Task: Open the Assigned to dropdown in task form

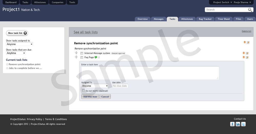Action: (x=95, y=86)
